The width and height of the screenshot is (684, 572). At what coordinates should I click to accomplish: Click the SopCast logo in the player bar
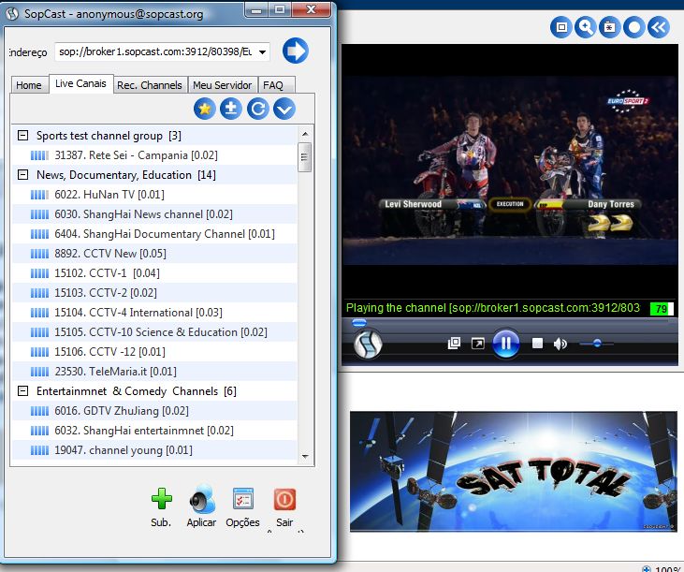368,345
